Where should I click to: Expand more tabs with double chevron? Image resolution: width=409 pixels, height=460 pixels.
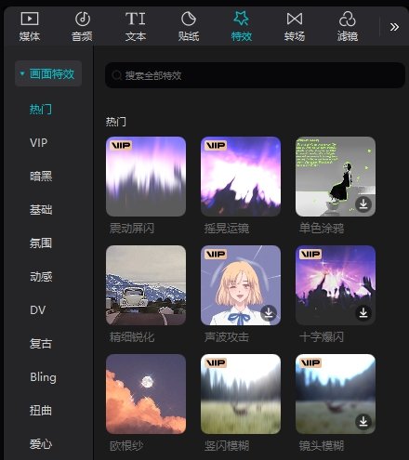[394, 27]
